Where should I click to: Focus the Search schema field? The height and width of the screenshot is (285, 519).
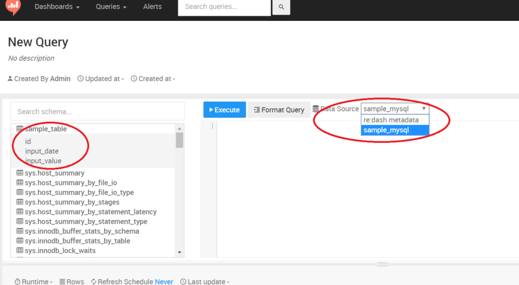tap(97, 111)
